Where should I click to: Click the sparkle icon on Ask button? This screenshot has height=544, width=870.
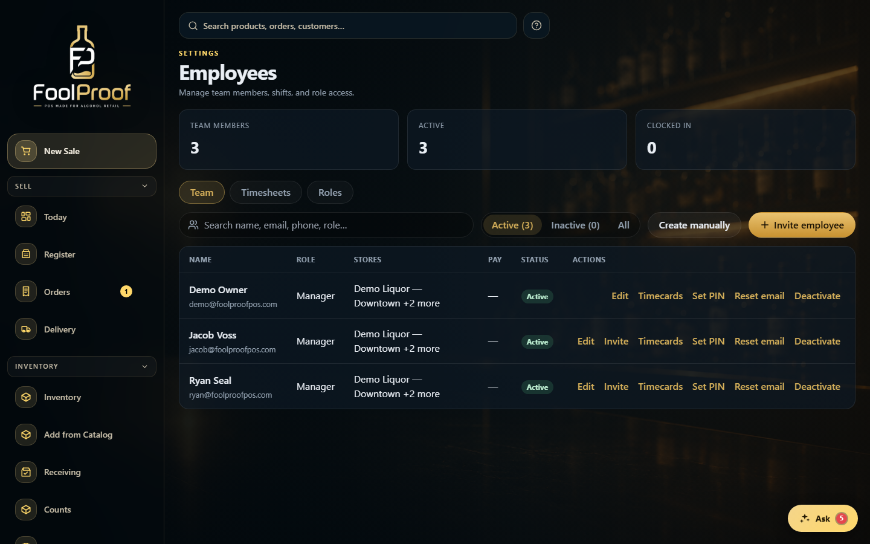click(805, 519)
